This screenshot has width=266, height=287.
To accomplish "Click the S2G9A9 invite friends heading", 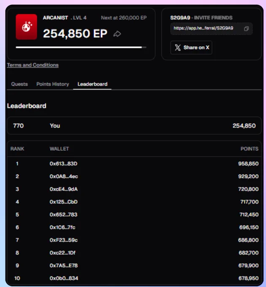I will (201, 18).
